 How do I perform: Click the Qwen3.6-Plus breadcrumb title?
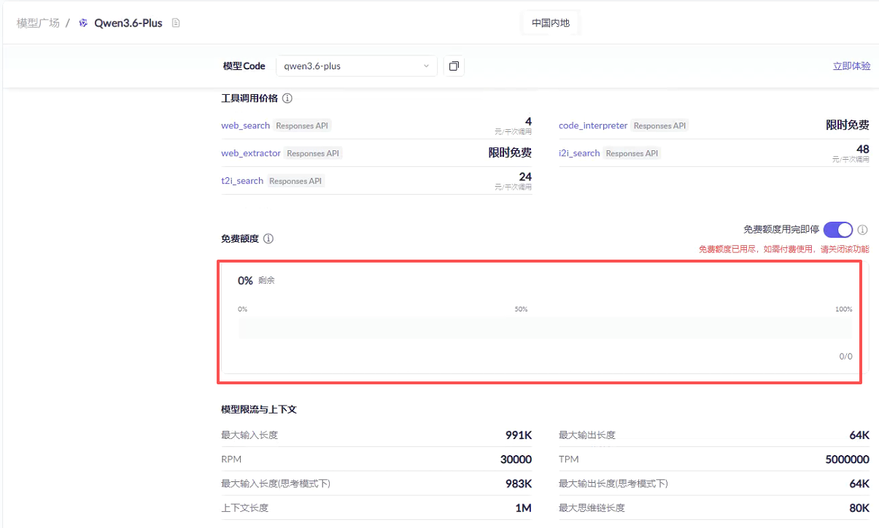click(x=128, y=23)
